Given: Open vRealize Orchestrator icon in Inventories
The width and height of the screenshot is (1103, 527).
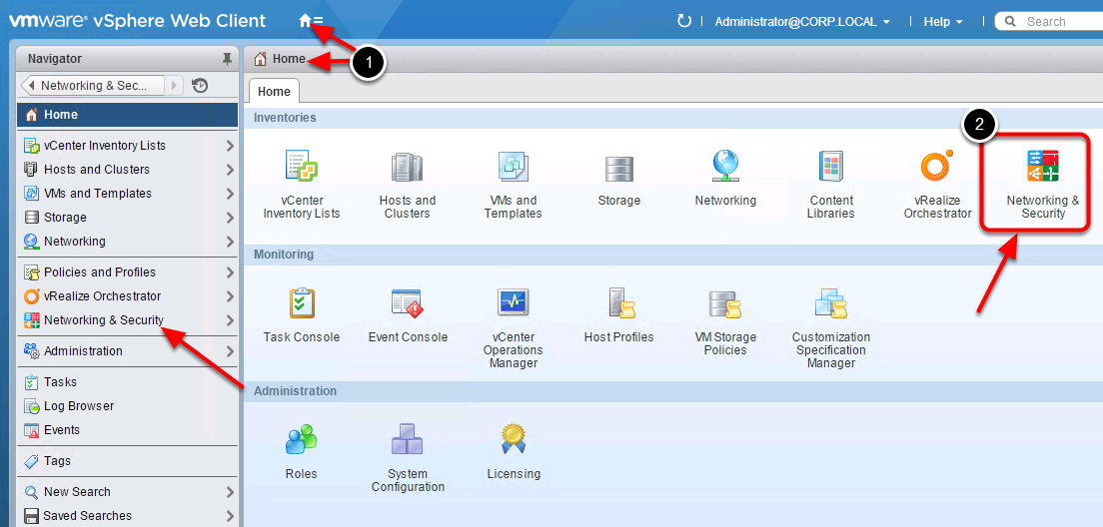Looking at the screenshot, I should click(x=937, y=166).
